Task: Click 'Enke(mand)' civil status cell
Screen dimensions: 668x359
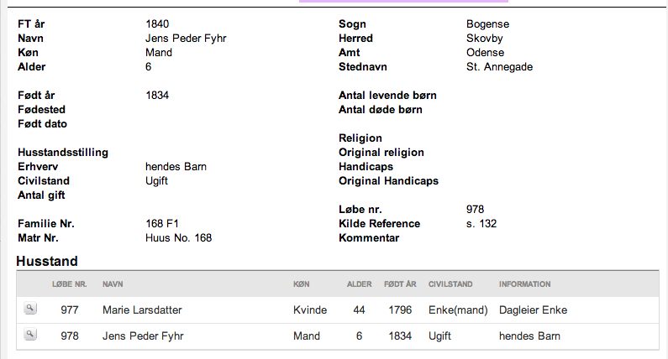Action: click(x=458, y=310)
